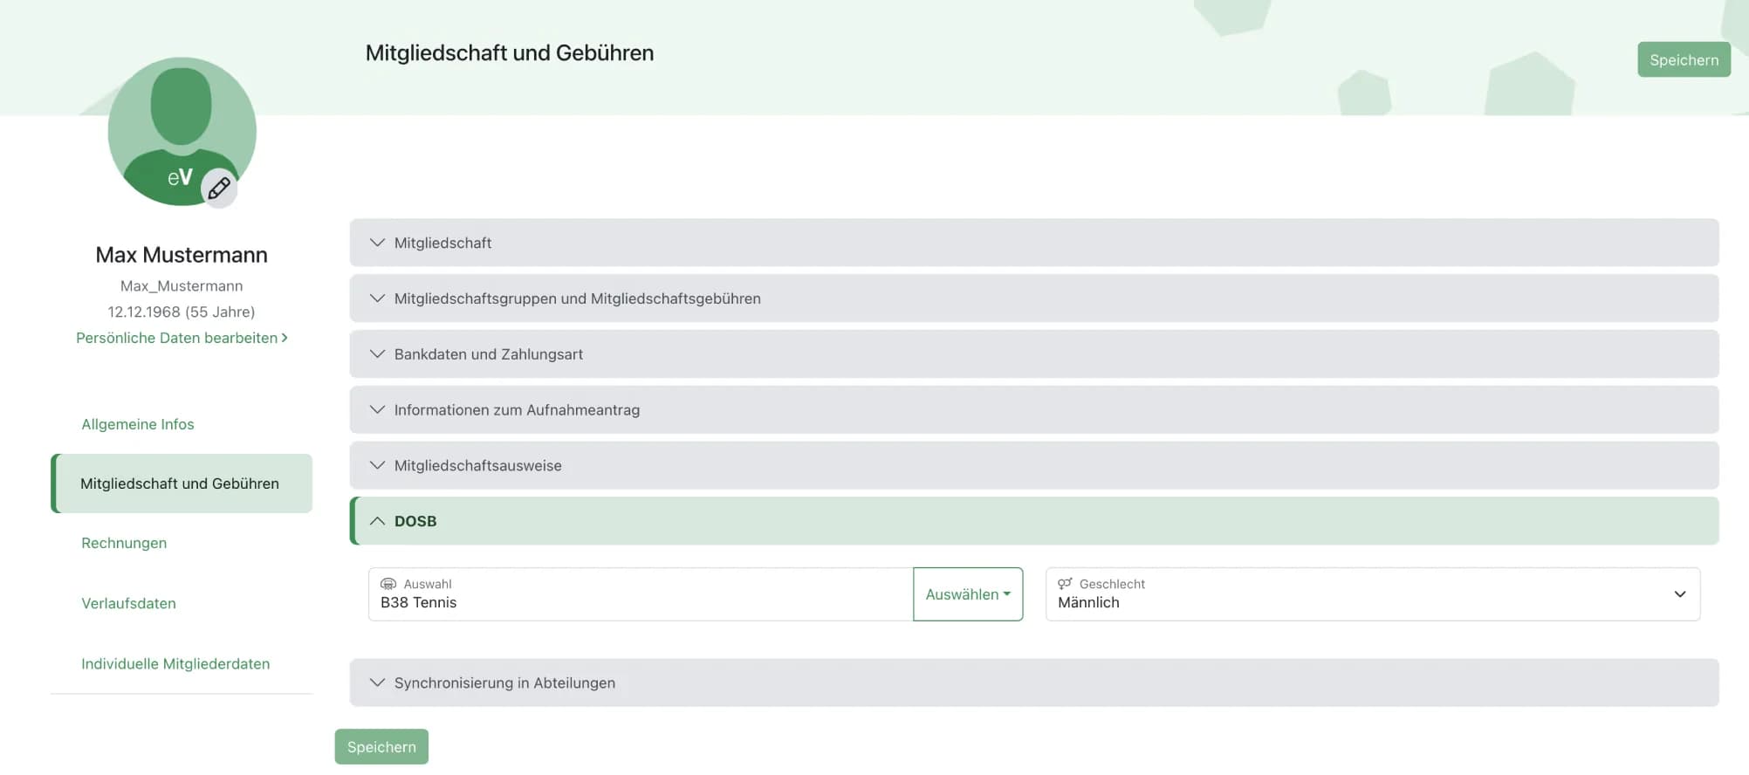Click the pencil icon on profile picture
Screen dimensions: 1749x775
point(219,188)
